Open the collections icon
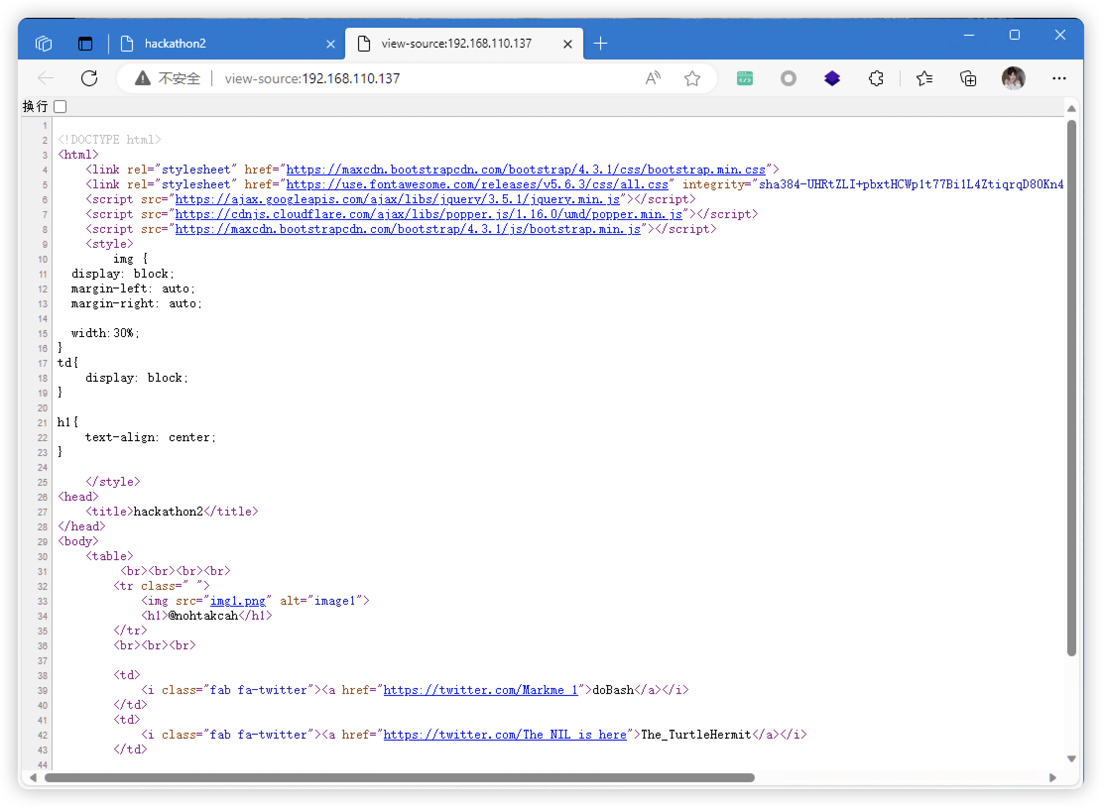Viewport: 1102px width, 807px height. pos(968,78)
